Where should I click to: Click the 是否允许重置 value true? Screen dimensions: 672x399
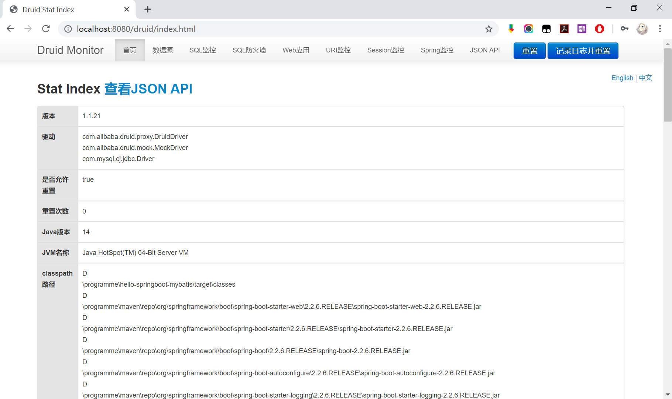[88, 180]
